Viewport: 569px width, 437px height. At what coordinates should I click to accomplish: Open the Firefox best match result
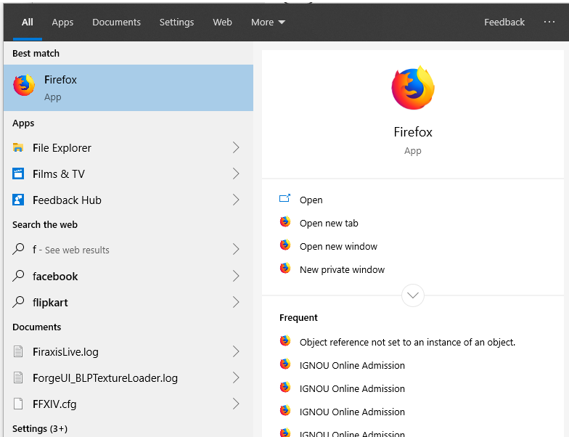point(128,88)
